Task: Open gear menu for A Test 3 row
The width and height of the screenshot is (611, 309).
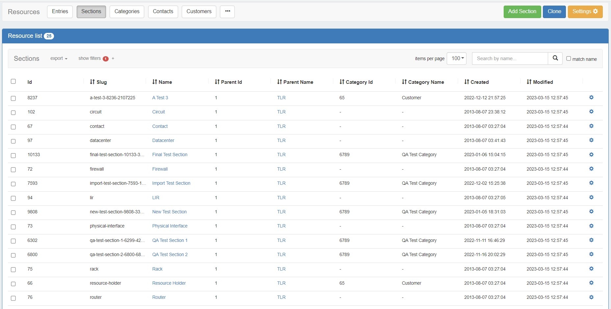Action: 591,97
